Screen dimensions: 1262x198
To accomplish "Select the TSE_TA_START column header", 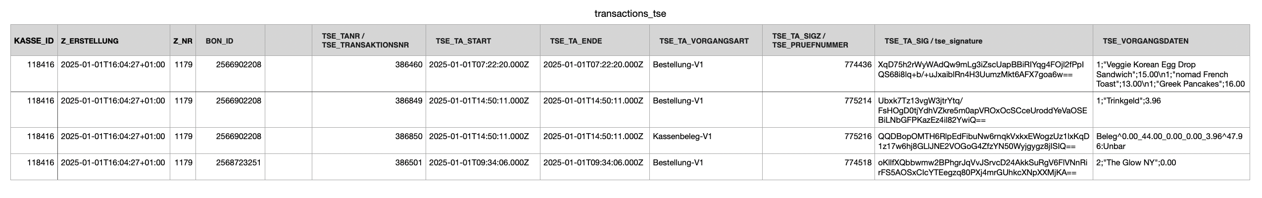I will pos(463,41).
